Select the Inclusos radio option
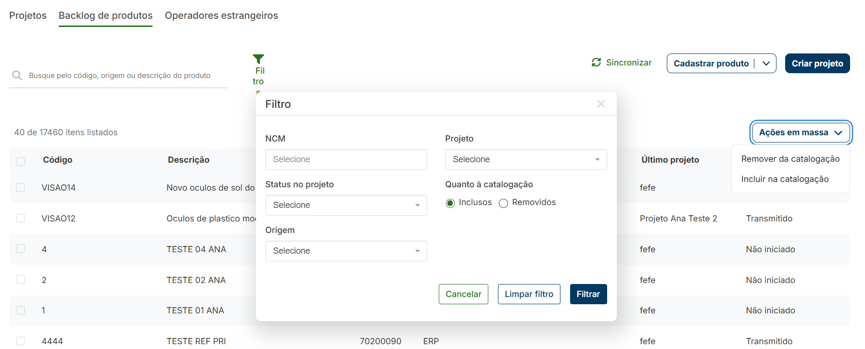This screenshot has width=865, height=349. coord(450,203)
